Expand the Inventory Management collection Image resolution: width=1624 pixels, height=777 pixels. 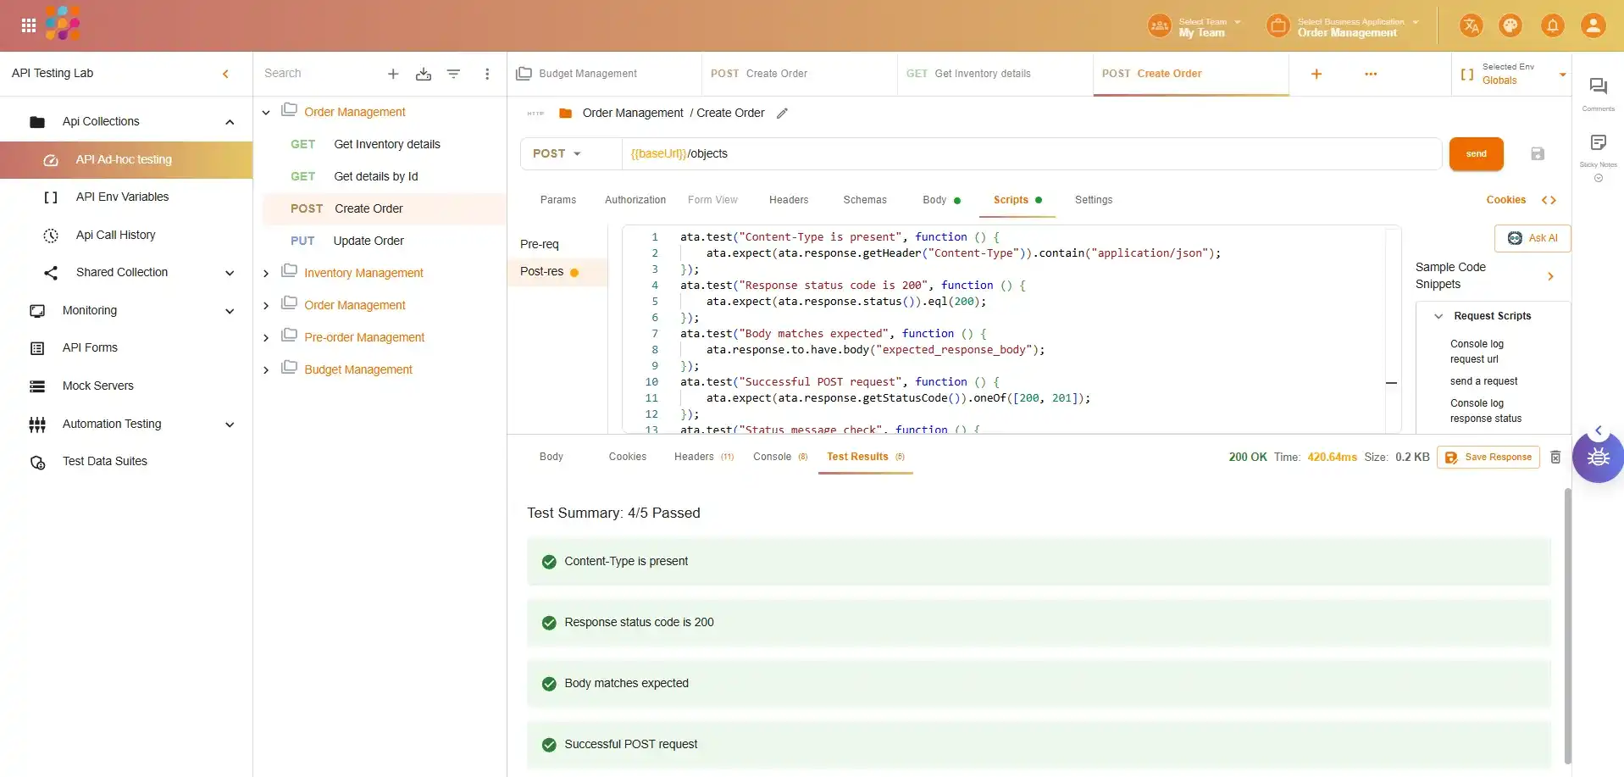tap(266, 273)
